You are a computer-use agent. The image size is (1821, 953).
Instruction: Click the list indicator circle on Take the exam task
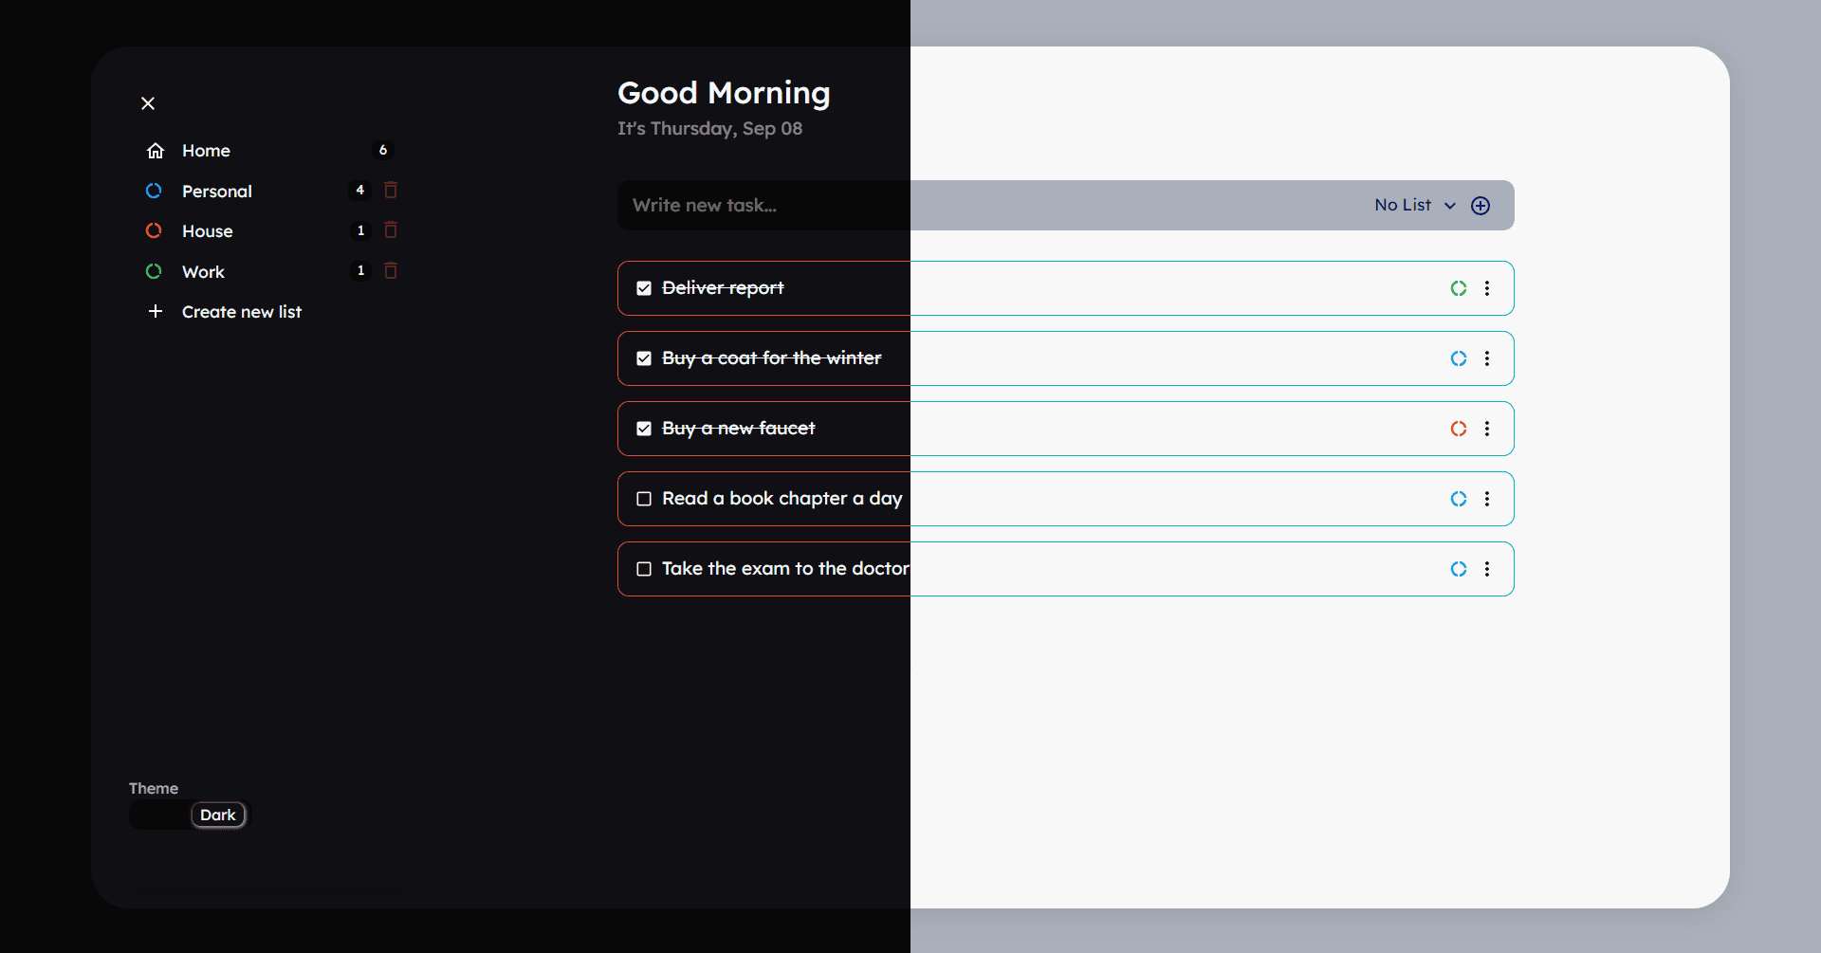coord(1459,569)
